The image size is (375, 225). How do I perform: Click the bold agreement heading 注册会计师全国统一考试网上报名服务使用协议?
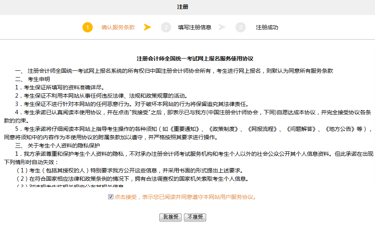[195, 59]
